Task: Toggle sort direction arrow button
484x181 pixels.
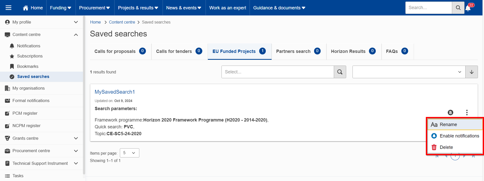Action: click(472, 72)
